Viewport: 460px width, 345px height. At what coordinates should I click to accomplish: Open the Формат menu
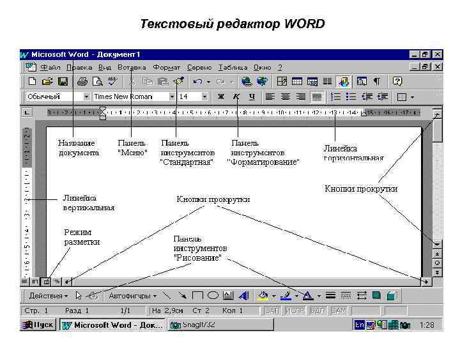[166, 68]
